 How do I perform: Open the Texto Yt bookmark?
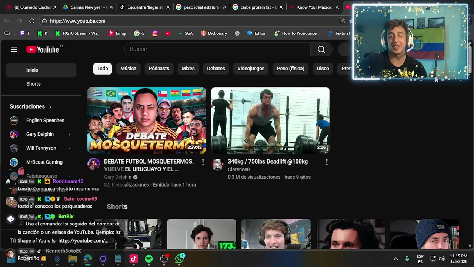(x=339, y=33)
